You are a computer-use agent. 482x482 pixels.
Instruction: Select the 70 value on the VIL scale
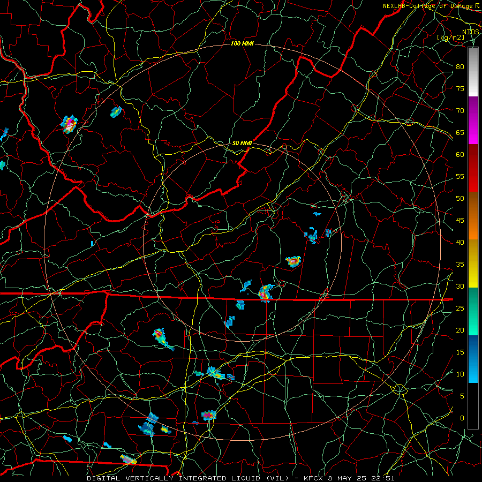[x=460, y=111]
